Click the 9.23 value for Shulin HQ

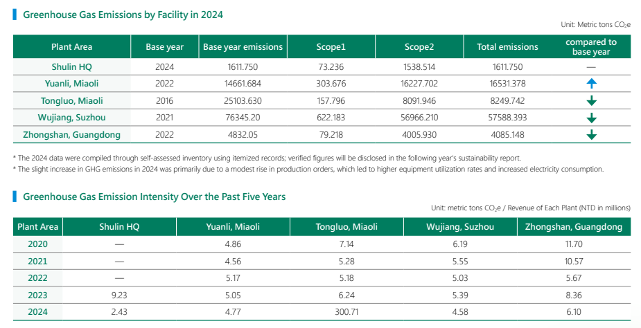coord(119,295)
